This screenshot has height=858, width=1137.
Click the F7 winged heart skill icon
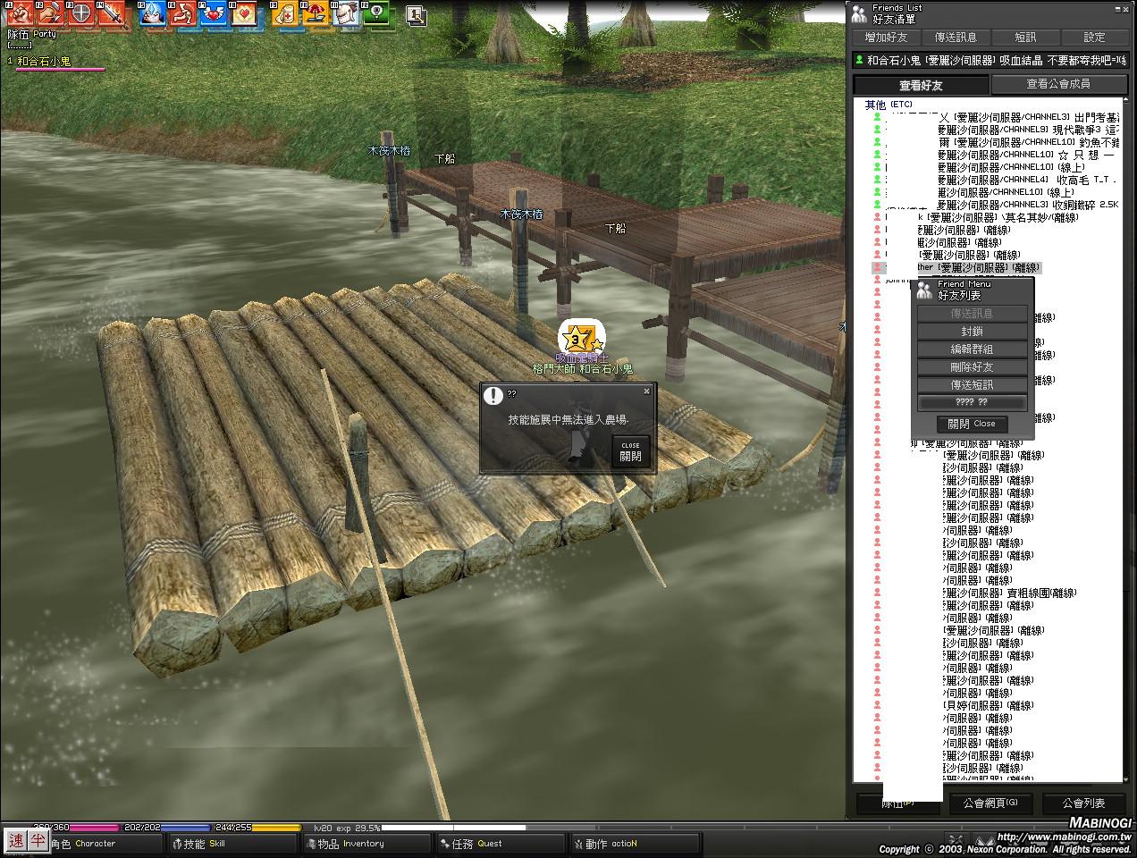click(x=214, y=13)
